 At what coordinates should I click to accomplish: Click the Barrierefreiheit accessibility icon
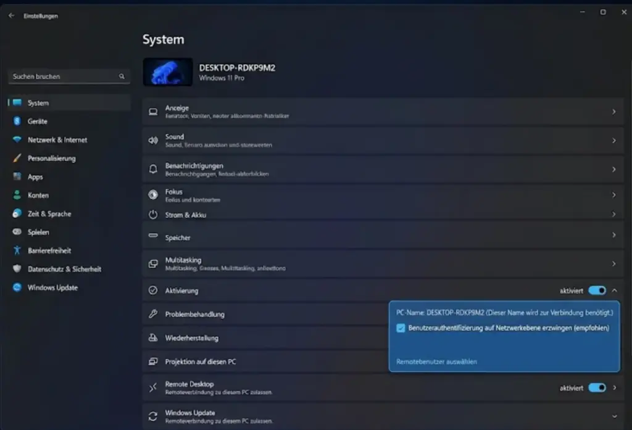coord(17,250)
